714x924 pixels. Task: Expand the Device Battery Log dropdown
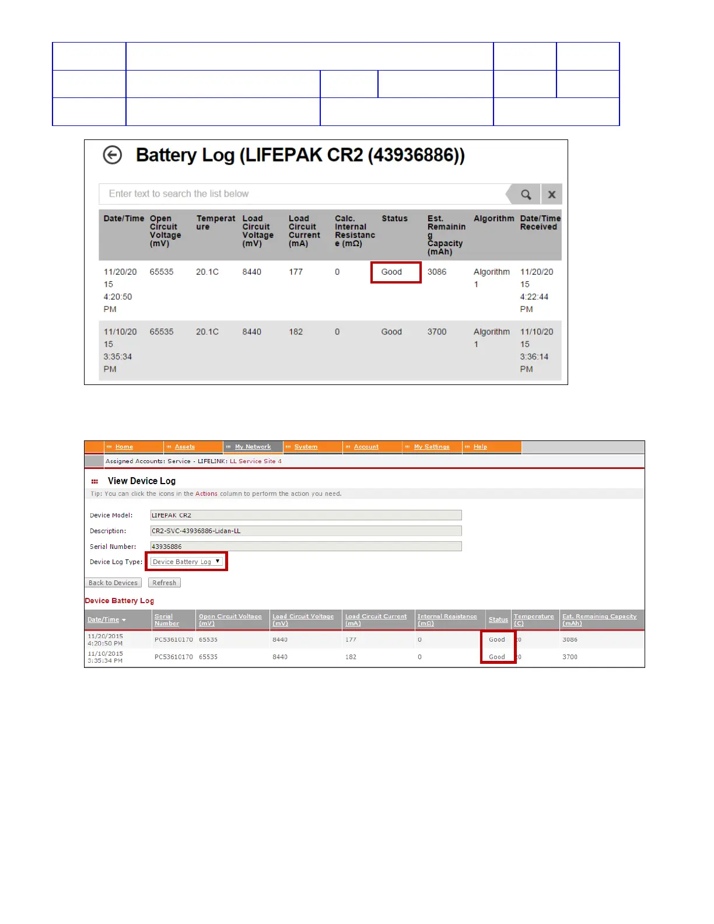pos(187,562)
